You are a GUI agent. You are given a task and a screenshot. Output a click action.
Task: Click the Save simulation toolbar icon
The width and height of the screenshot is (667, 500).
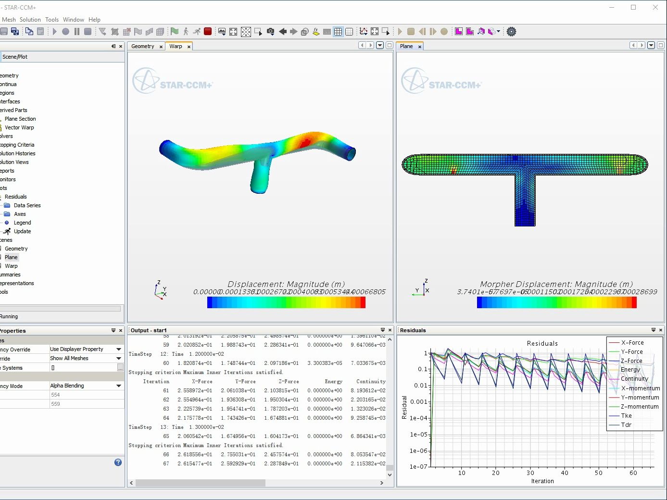(x=4, y=31)
